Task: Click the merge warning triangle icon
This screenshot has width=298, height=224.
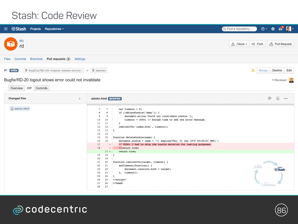Action: coord(253,71)
